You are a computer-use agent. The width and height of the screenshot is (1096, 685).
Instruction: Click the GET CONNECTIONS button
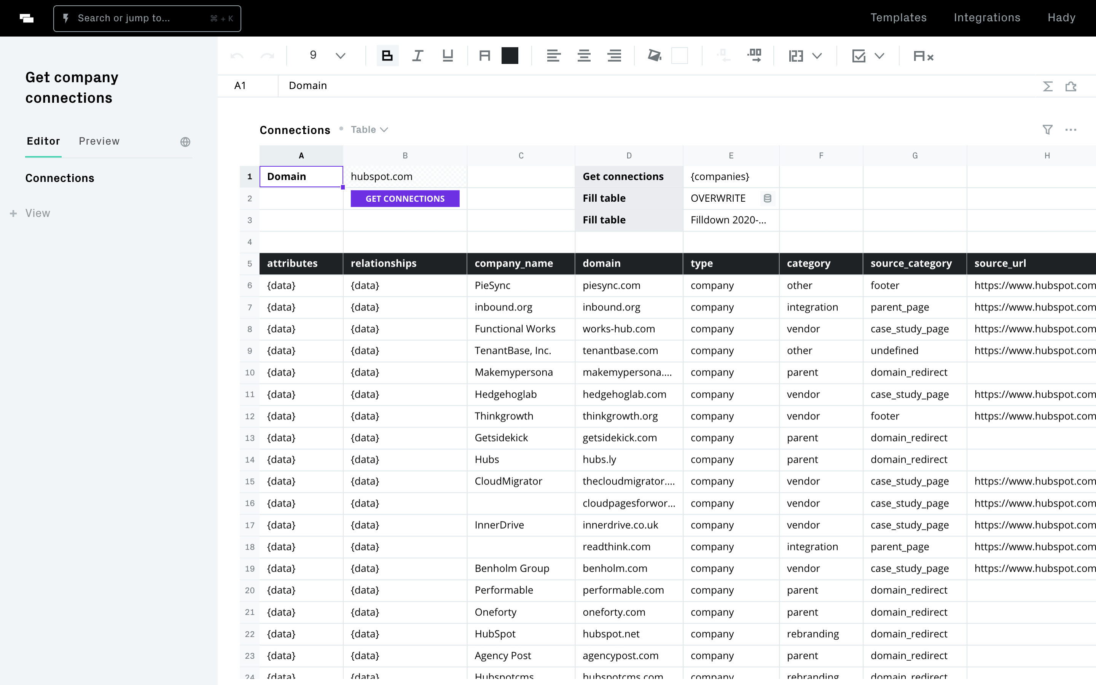click(x=405, y=198)
